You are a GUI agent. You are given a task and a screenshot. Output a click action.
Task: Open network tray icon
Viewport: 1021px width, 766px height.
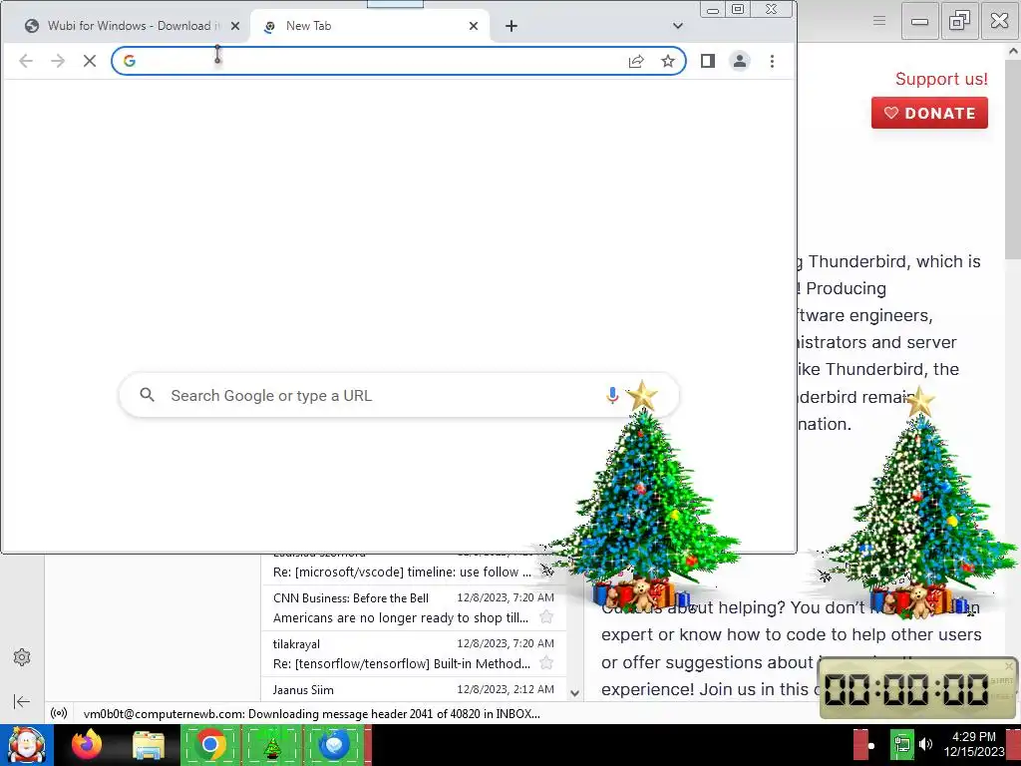point(901,744)
